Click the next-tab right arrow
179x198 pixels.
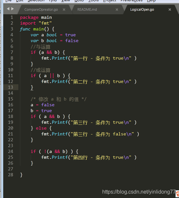pyautogui.click(x=13, y=9)
